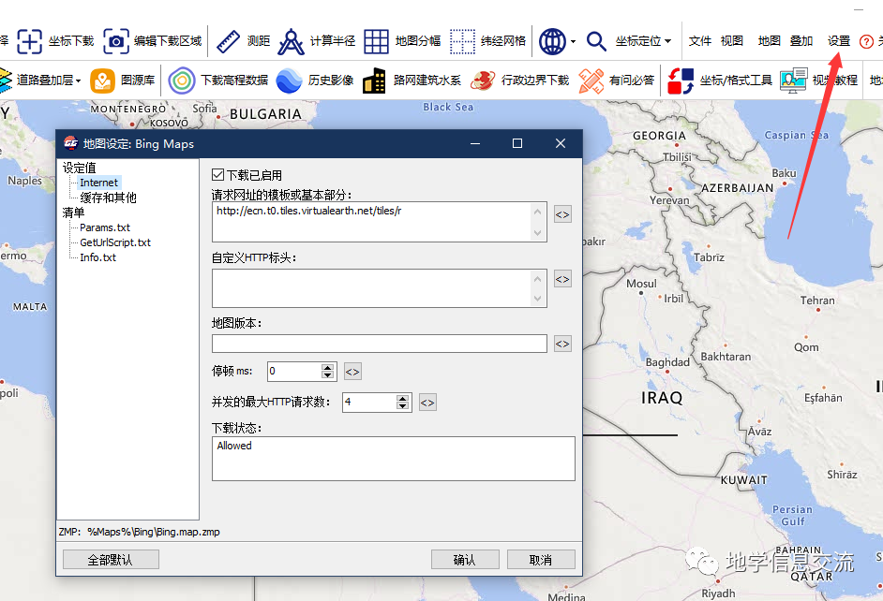Click the globe map source icon
The image size is (883, 601).
click(552, 41)
